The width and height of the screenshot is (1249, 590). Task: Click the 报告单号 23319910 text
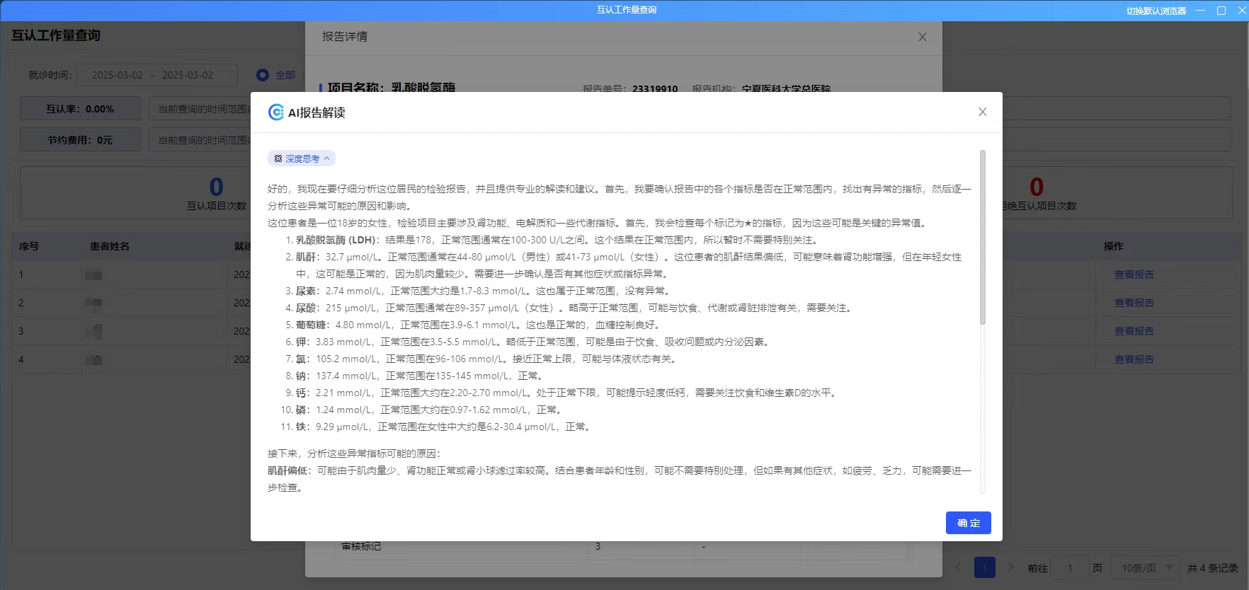tap(630, 88)
